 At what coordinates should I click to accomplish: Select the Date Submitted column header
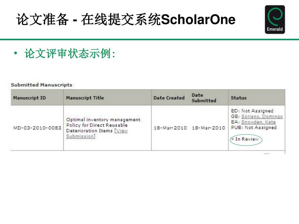point(204,98)
